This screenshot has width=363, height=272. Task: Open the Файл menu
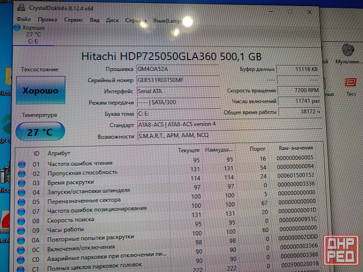(x=24, y=19)
